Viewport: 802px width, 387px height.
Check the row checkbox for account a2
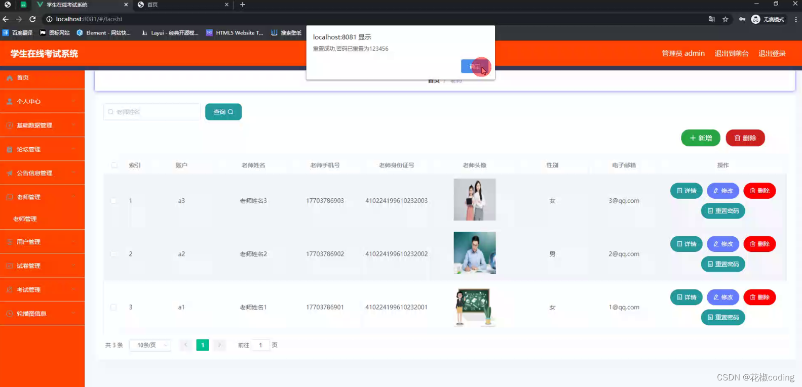[x=113, y=254]
